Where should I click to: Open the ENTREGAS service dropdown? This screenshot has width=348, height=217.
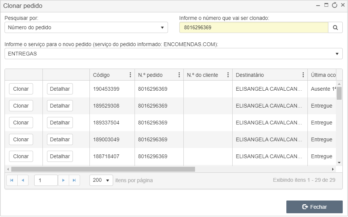174,54
